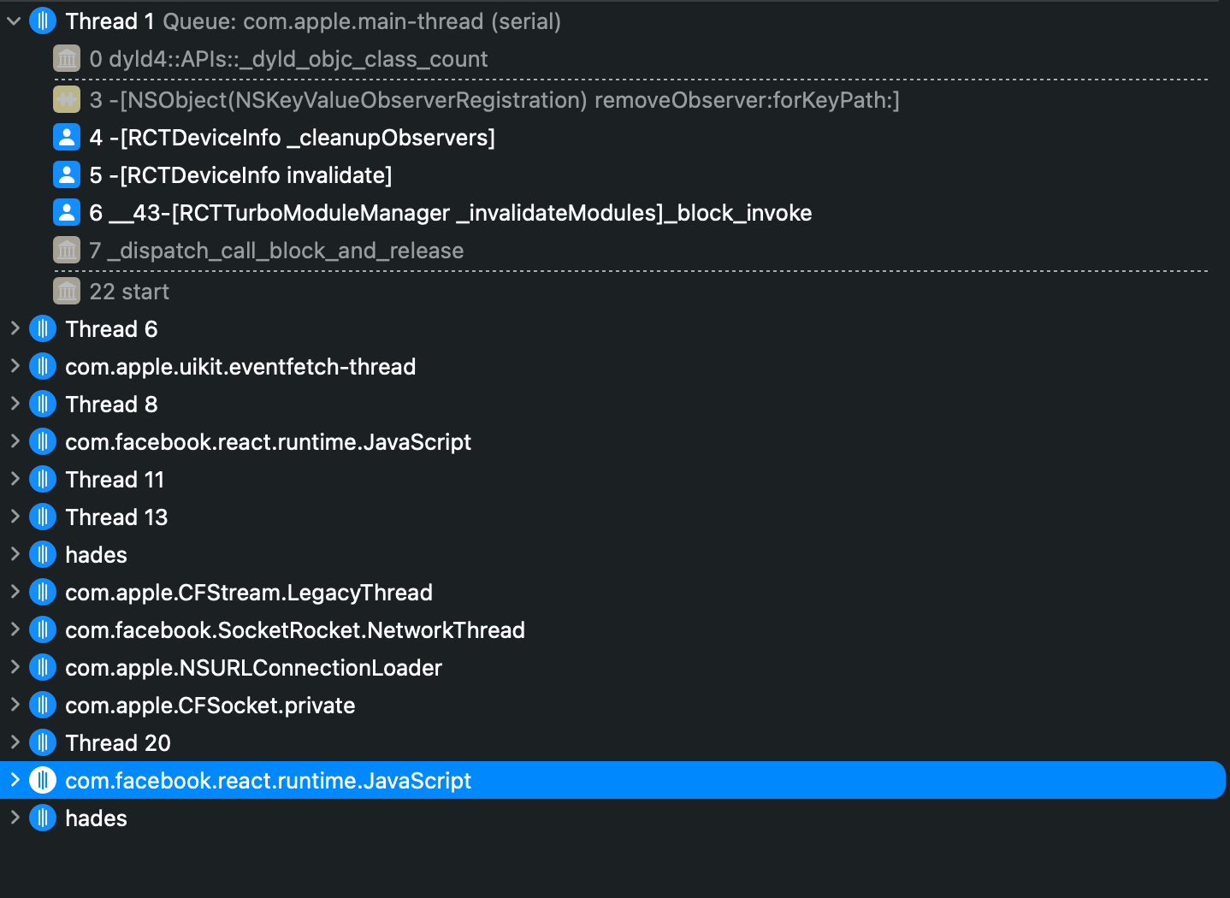This screenshot has height=898, width=1230.
Task: Click the thread icon beside com.apple.NSURLConnectionLoader
Action: [43, 667]
